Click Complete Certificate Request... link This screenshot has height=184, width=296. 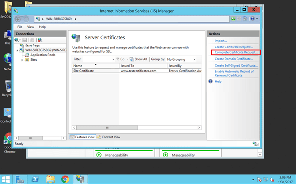(x=236, y=52)
